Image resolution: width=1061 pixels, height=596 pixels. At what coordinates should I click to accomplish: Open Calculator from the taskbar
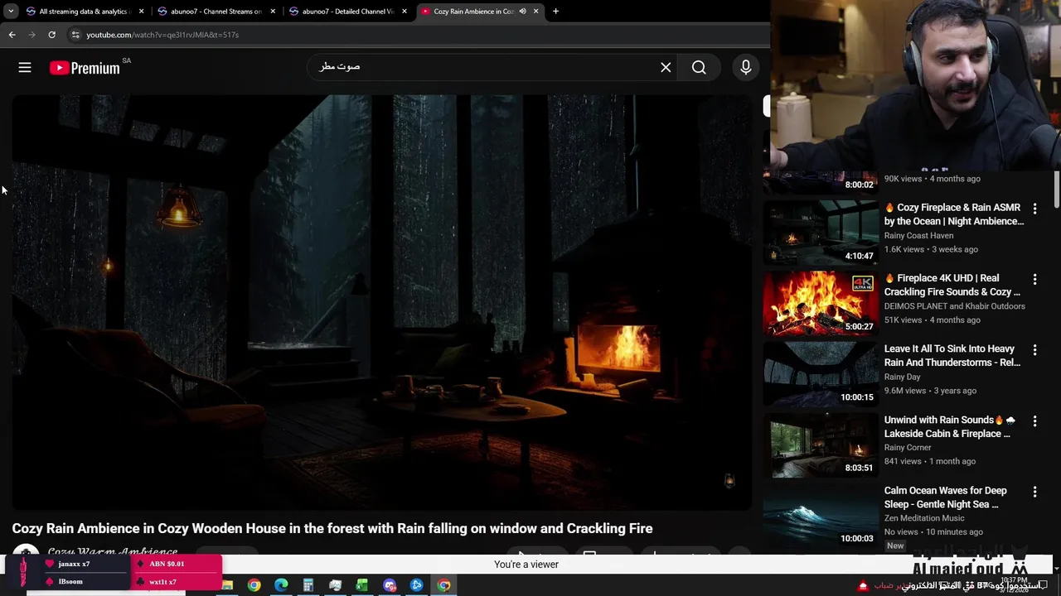tap(308, 585)
